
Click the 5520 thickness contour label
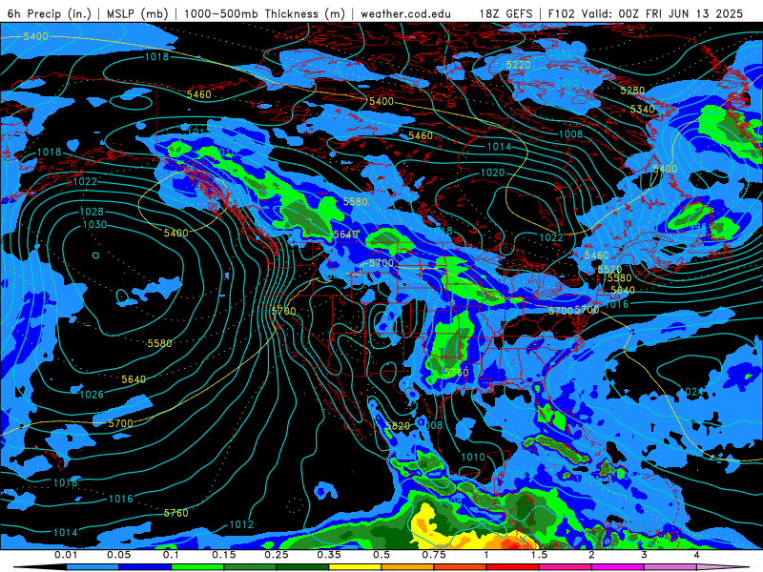pos(609,269)
